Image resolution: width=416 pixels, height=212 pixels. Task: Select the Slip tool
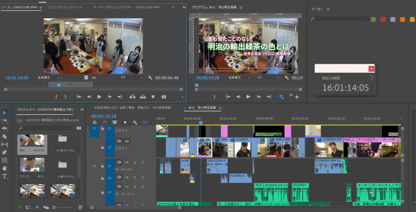coord(4,144)
